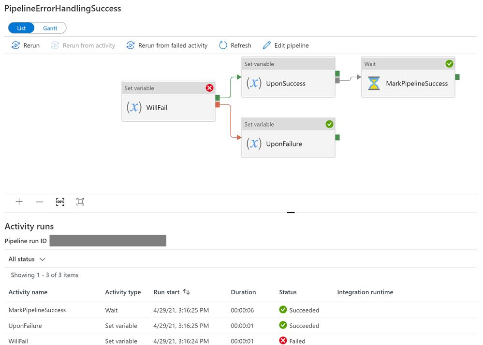Click the Refresh circular arrow icon
This screenshot has height=345, width=483.
pos(223,45)
